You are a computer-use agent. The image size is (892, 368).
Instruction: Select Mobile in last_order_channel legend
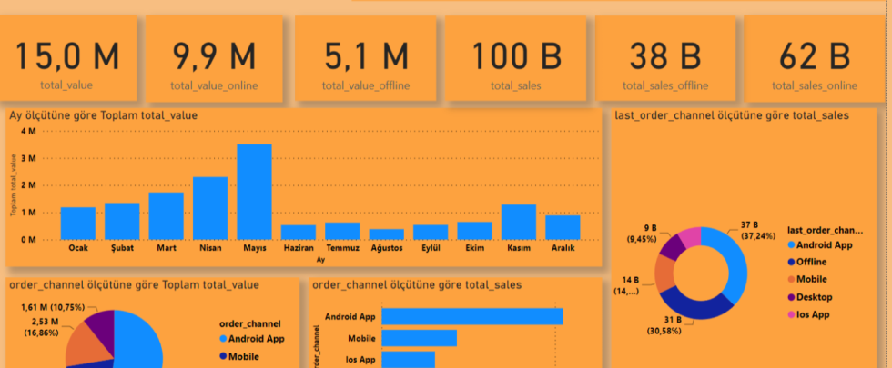pos(807,280)
